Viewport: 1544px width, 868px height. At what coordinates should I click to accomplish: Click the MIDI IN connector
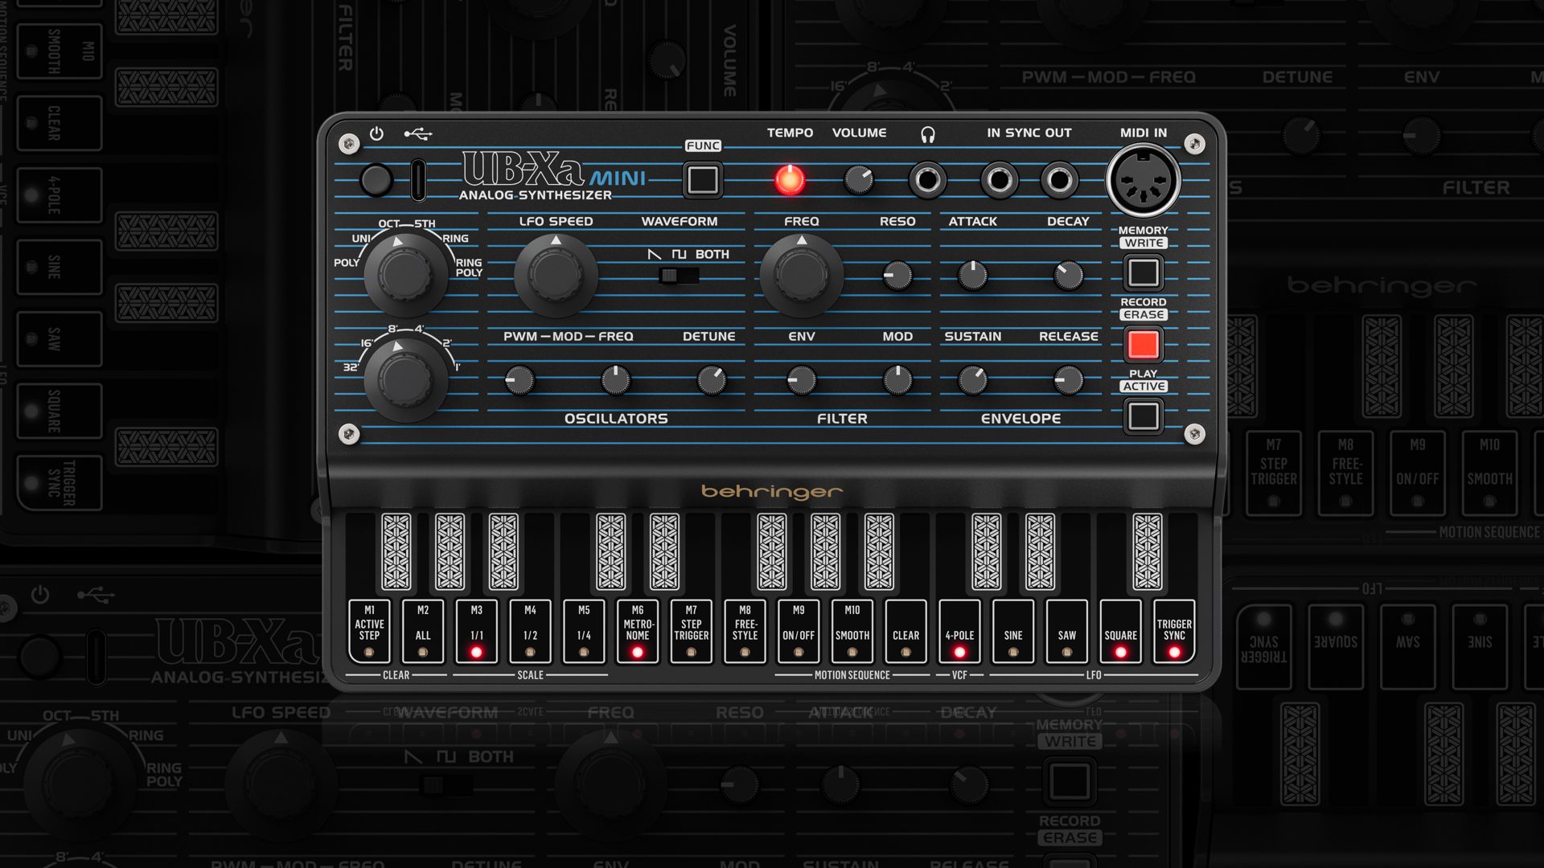1143,181
